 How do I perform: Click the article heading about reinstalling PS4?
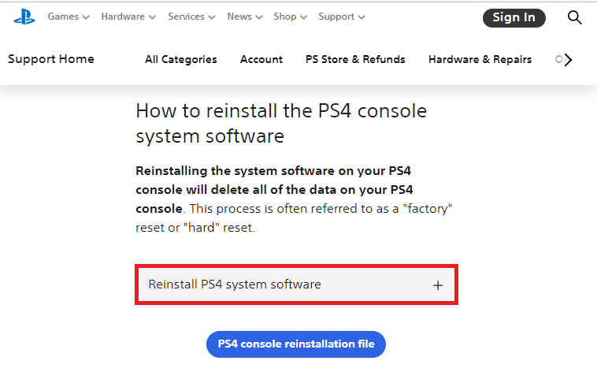[281, 123]
